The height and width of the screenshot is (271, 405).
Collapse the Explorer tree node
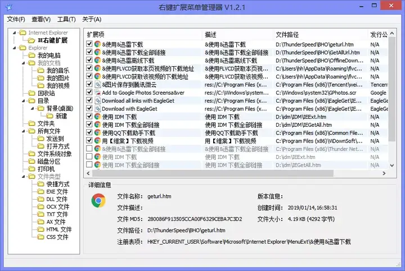coord(15,48)
